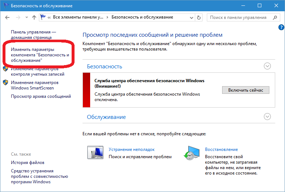This screenshot has height=192, width=285.
Task: Click Безопасность и обслуживание breadcrumb segment
Action: coord(142,17)
